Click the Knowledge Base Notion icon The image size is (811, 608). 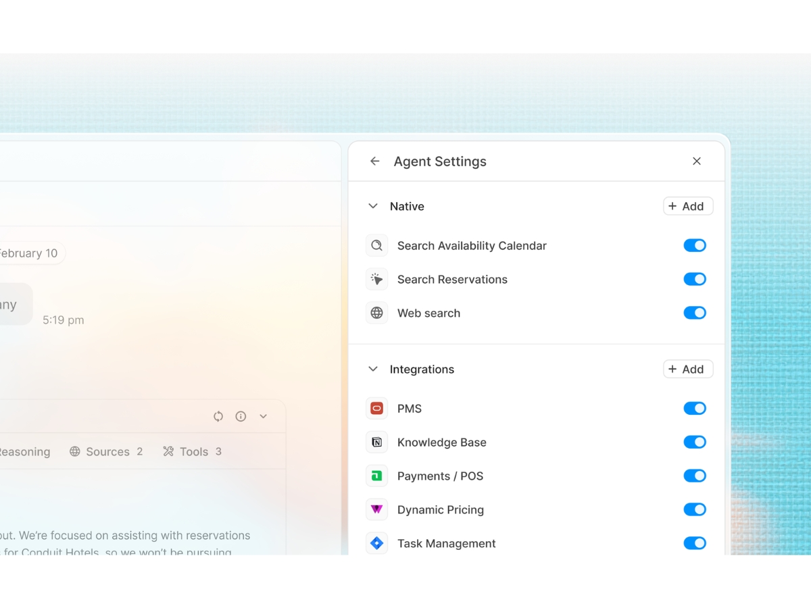tap(377, 442)
